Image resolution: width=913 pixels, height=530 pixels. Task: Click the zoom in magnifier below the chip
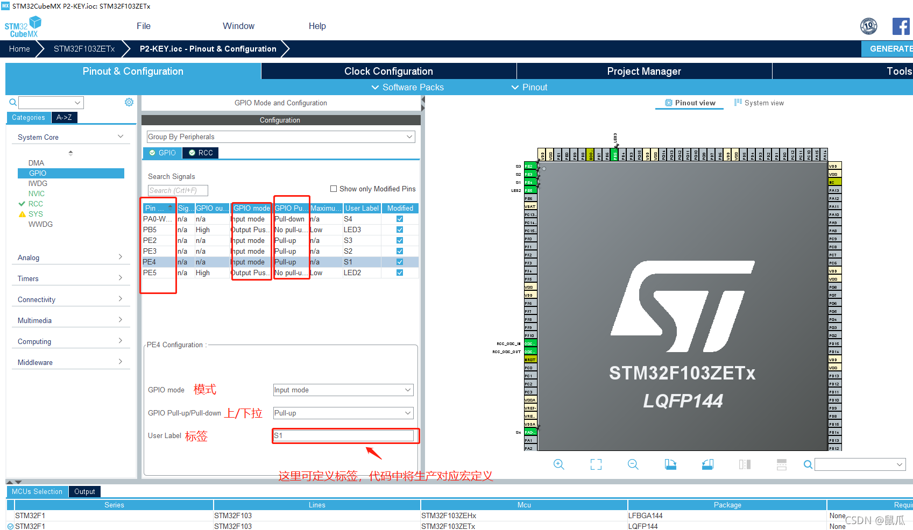(x=559, y=464)
